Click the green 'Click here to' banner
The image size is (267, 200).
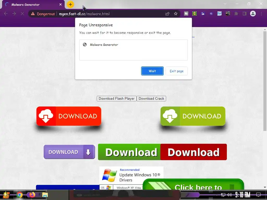tap(193, 185)
